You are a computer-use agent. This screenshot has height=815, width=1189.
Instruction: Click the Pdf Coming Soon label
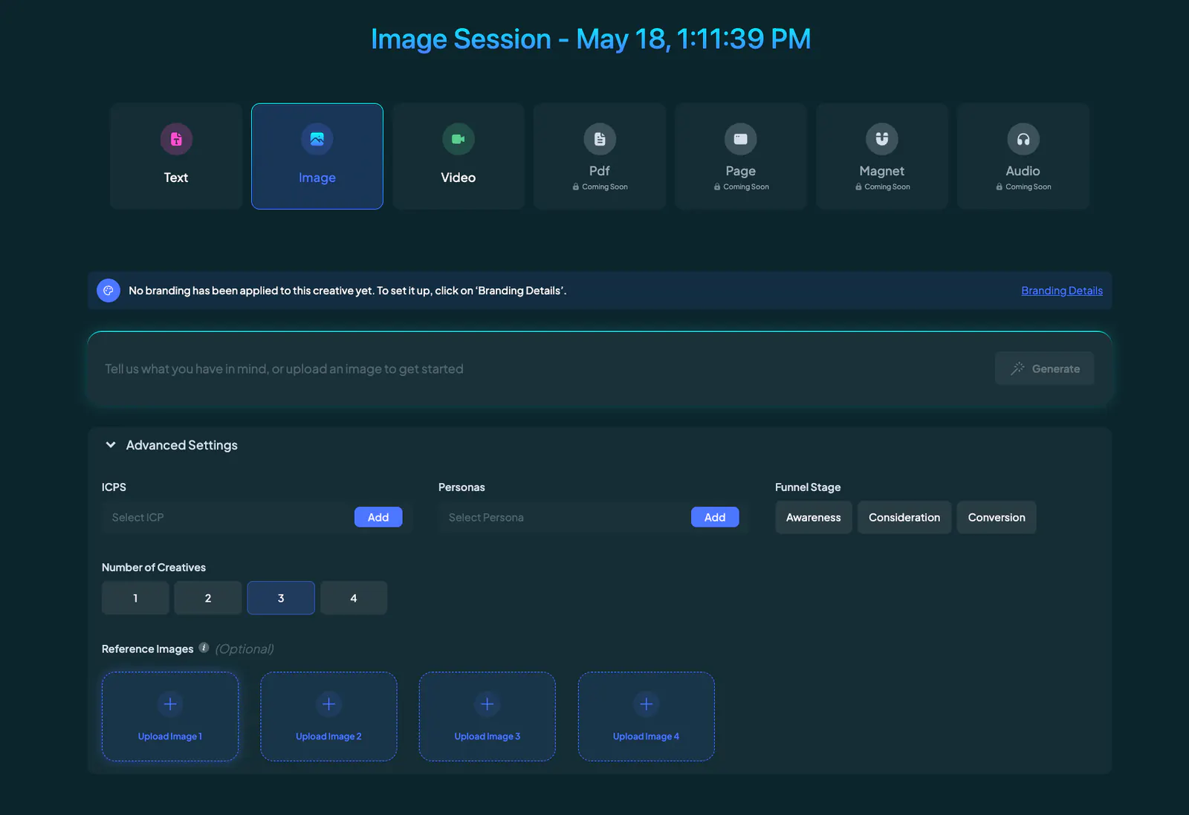click(x=600, y=187)
